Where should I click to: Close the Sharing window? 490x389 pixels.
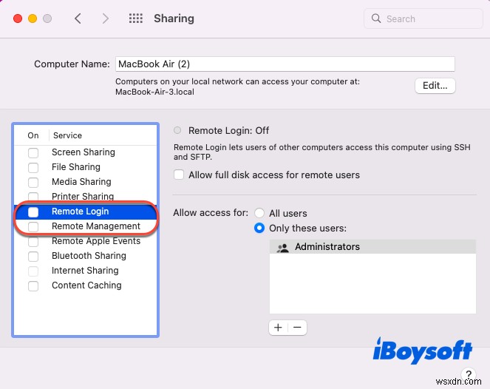click(x=18, y=18)
